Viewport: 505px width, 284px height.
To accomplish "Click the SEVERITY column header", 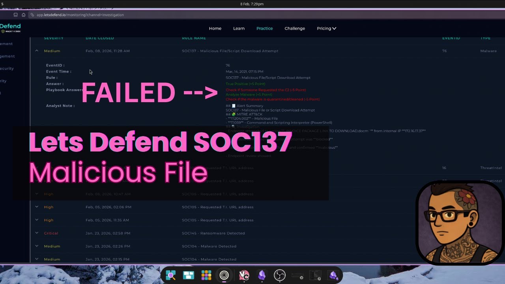I will [x=54, y=38].
